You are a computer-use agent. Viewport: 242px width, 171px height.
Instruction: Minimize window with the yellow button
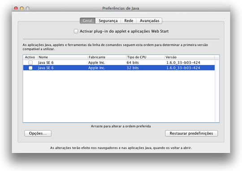(22, 8)
